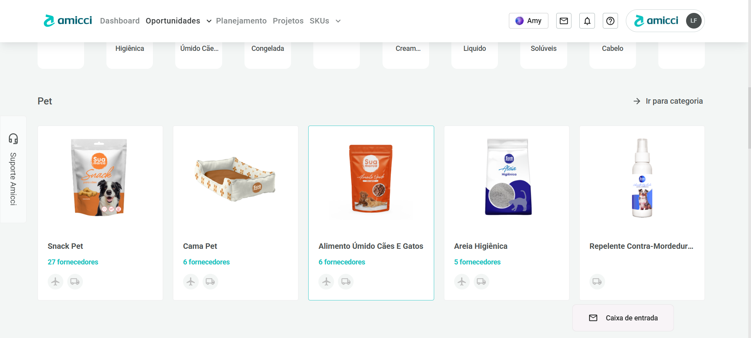The height and width of the screenshot is (338, 751).
Task: Select the Cama Pet product thumbnail
Action: [235, 179]
